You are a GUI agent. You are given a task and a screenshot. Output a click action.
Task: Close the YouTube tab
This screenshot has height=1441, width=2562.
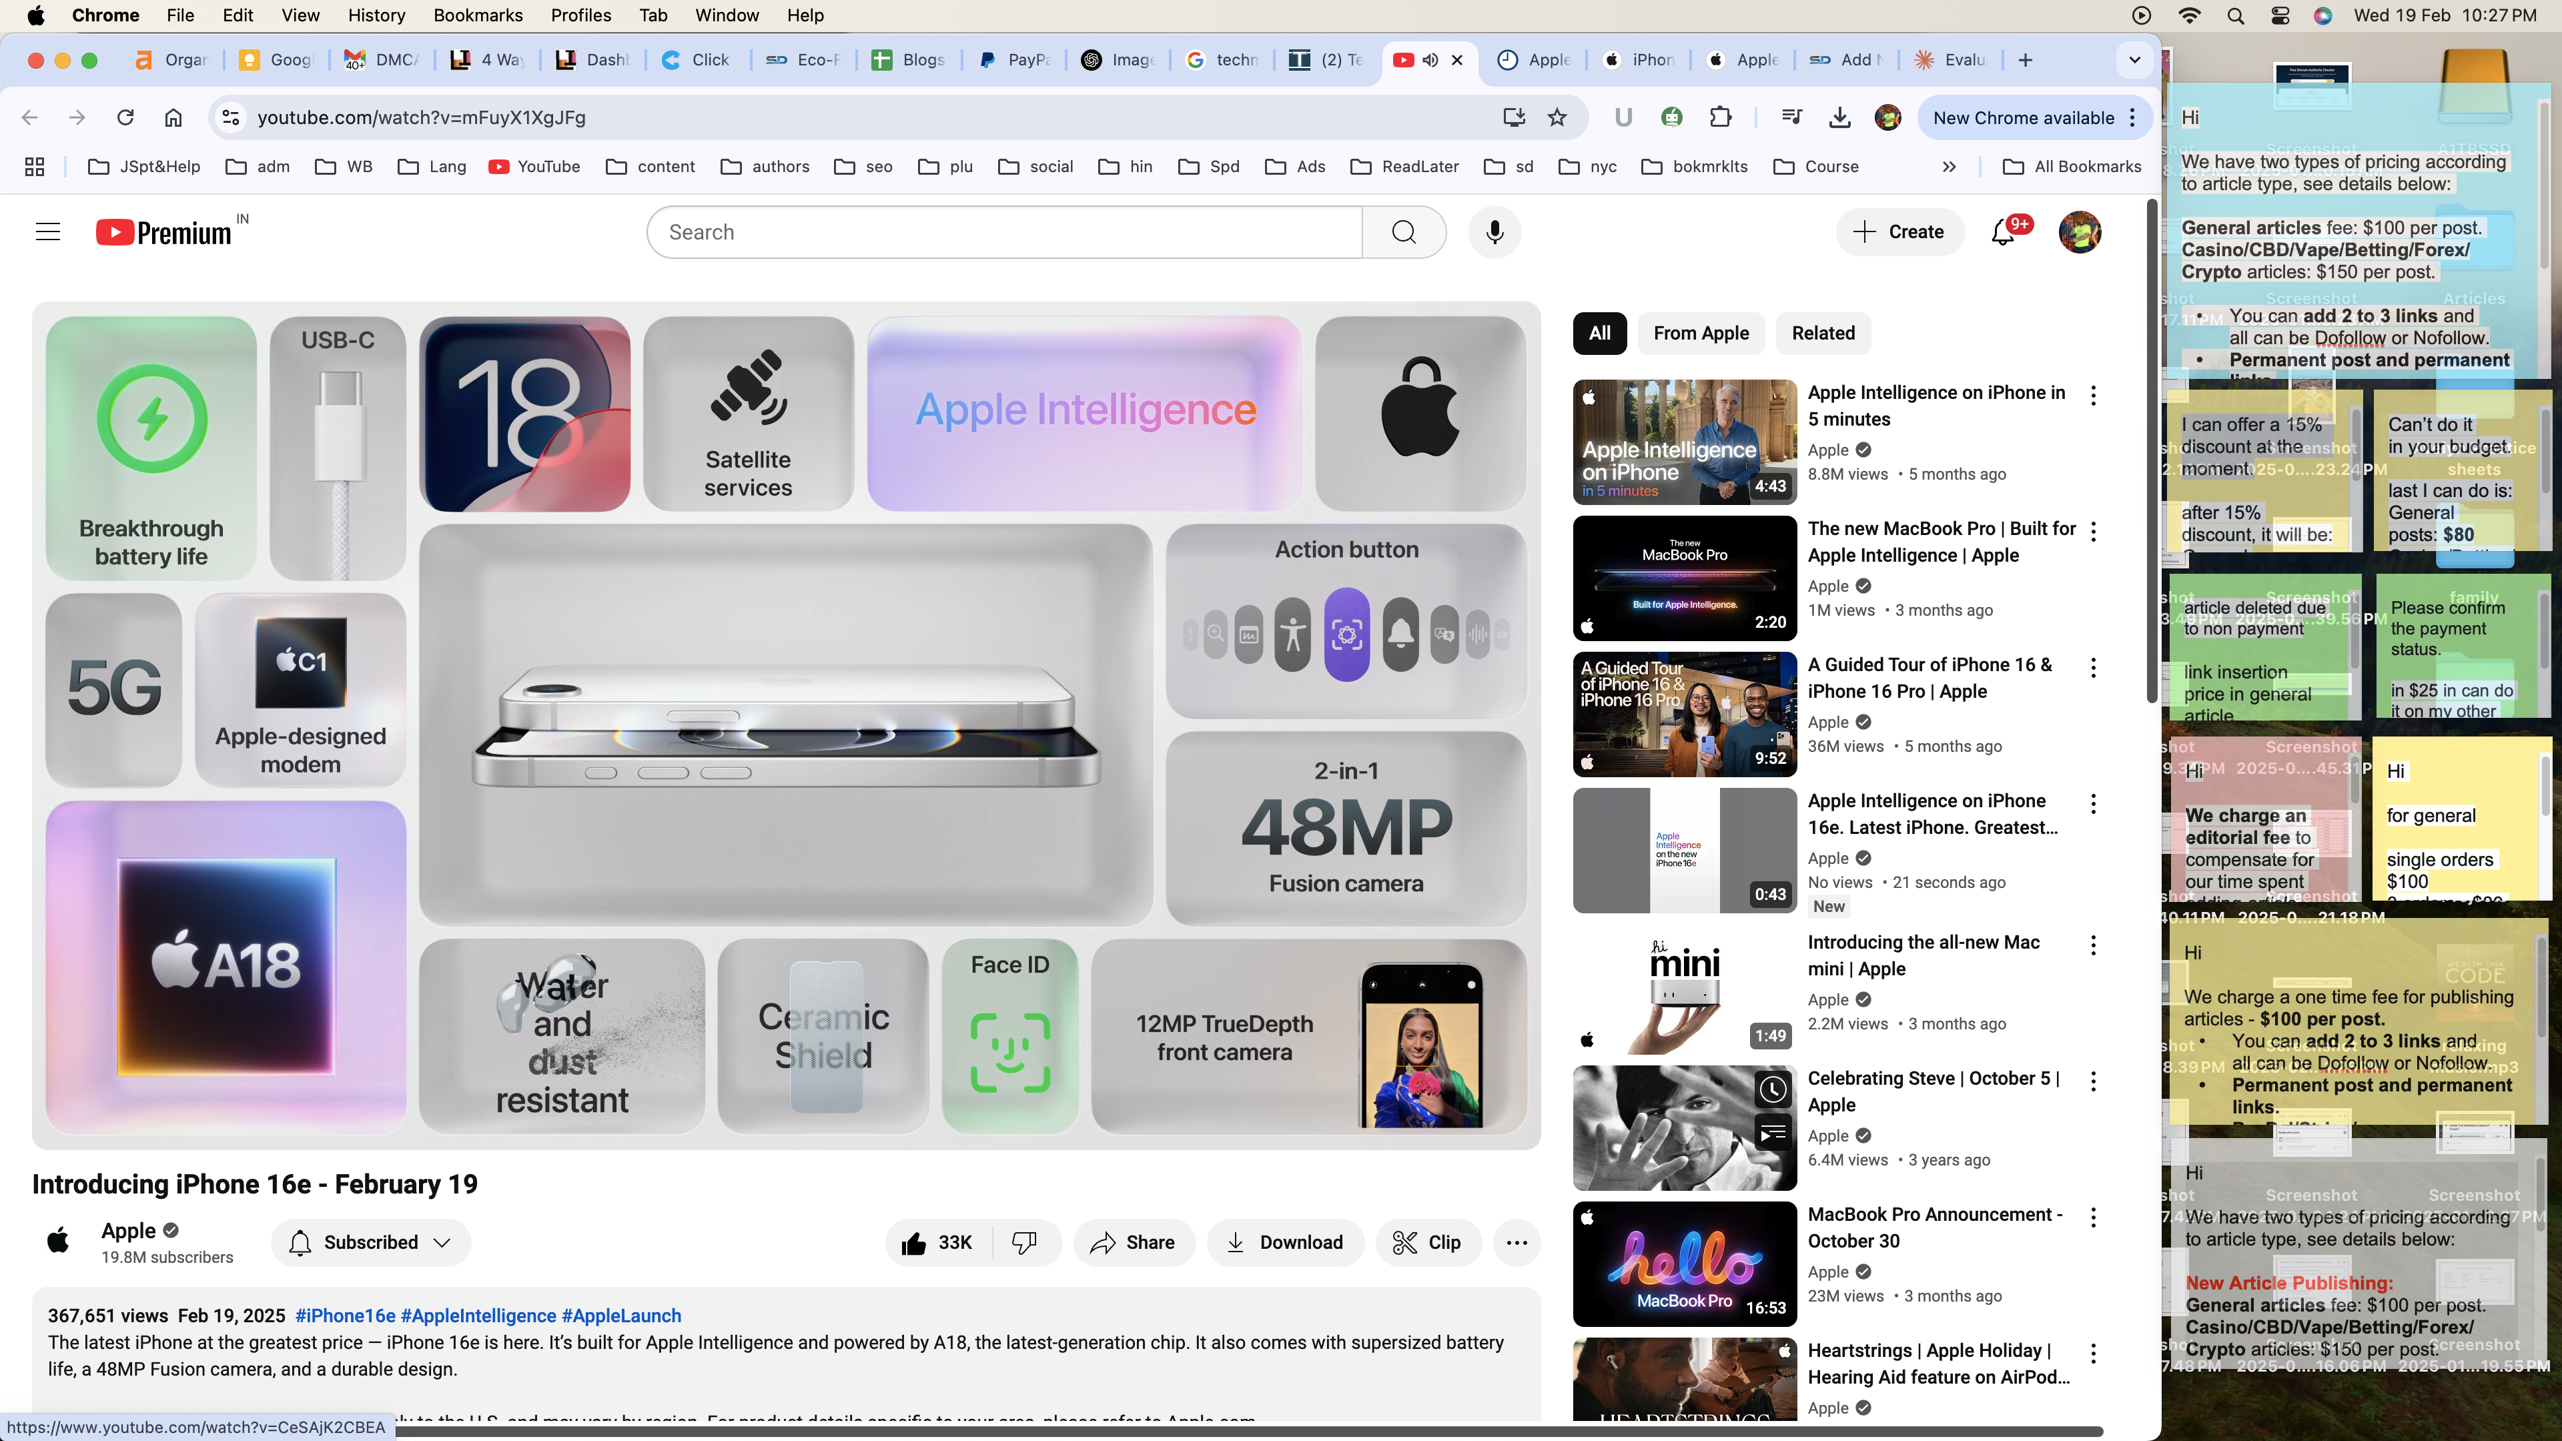[1457, 59]
